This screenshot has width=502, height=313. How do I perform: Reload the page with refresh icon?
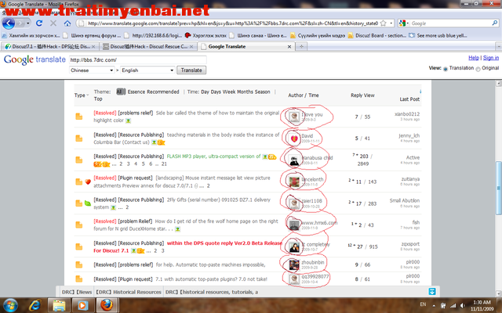tap(39, 23)
